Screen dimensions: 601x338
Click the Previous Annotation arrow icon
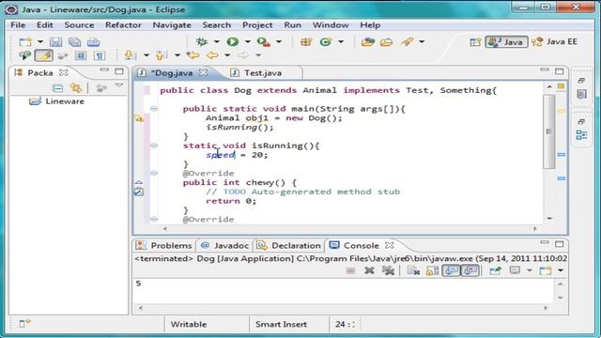pyautogui.click(x=162, y=55)
